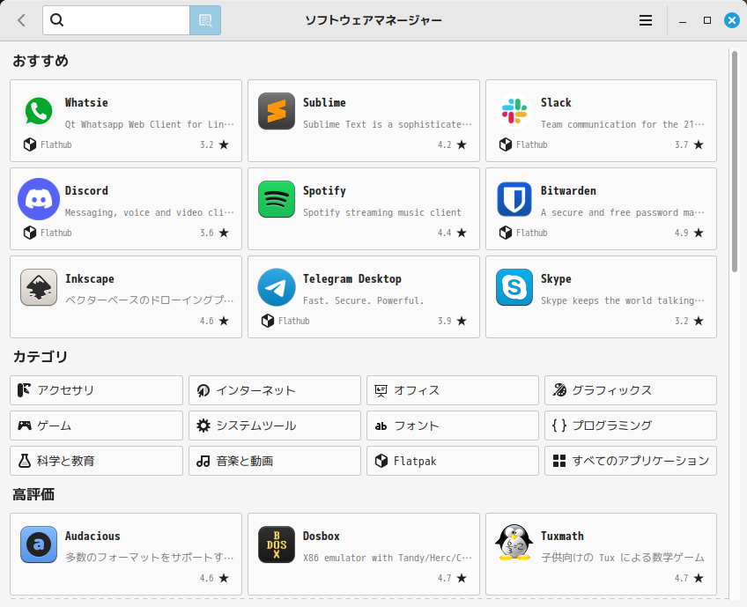Close the Software Manager window
This screenshot has height=607, width=747.
tap(732, 20)
